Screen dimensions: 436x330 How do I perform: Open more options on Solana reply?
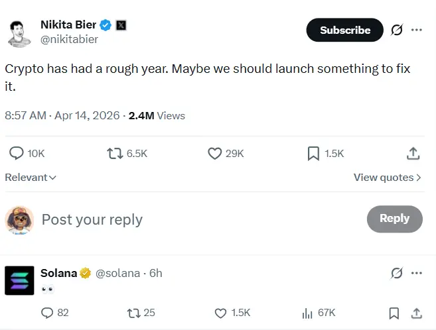[x=417, y=273]
